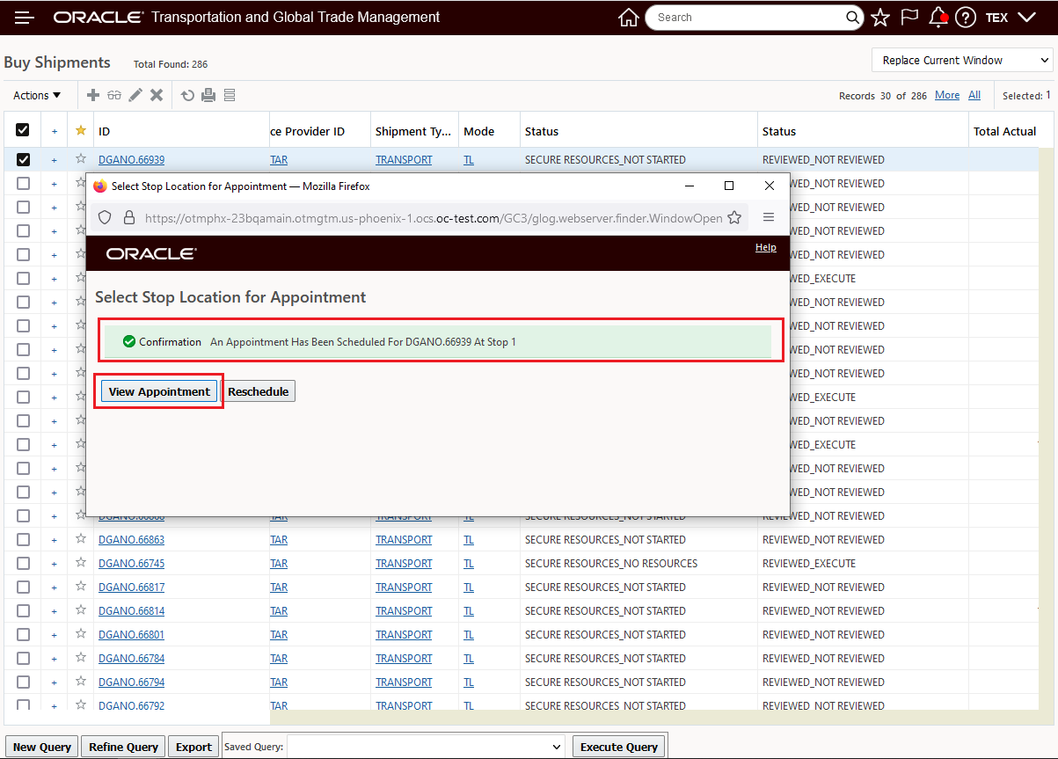Uncheck the DGANO.66939 row checkbox

[23, 159]
